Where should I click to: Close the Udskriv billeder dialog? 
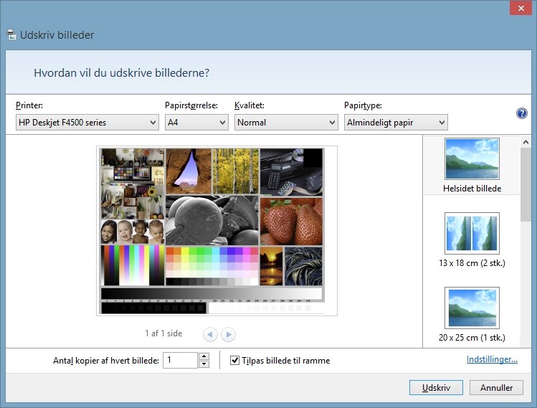pyautogui.click(x=521, y=8)
